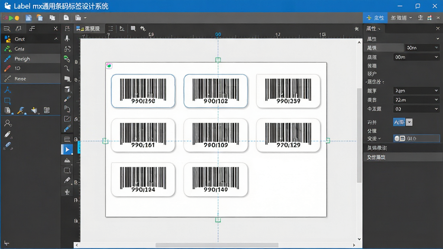
Task: Close the properties panel
Action: (x=438, y=29)
